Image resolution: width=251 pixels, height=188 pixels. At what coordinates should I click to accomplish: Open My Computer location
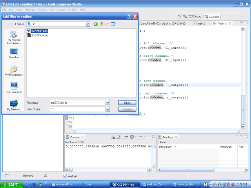[x=14, y=88]
